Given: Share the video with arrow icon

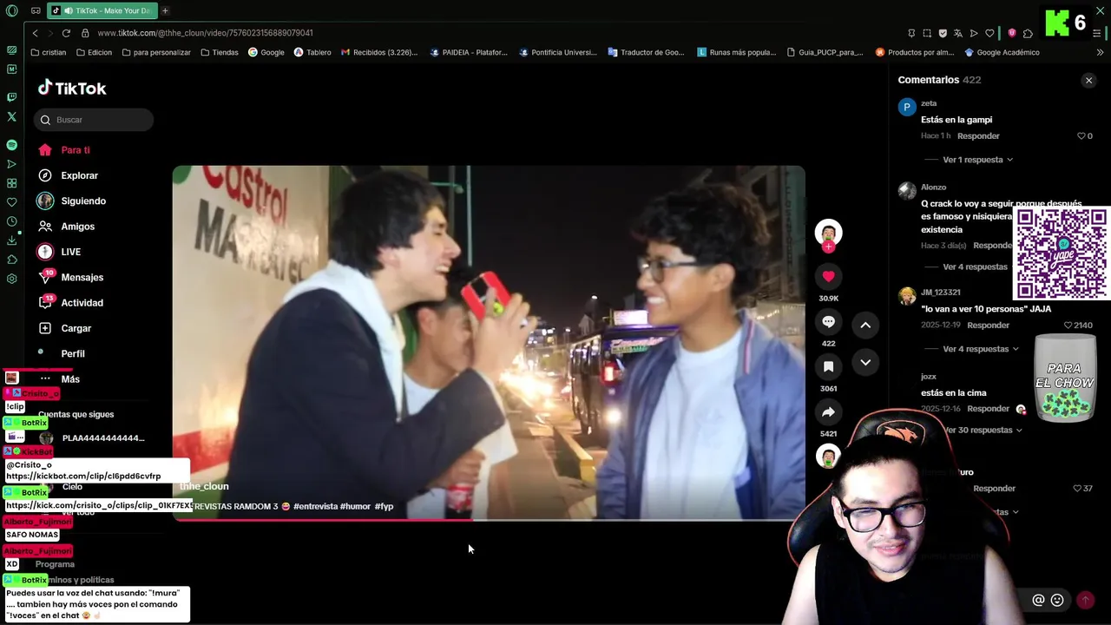Looking at the screenshot, I should [x=828, y=412].
